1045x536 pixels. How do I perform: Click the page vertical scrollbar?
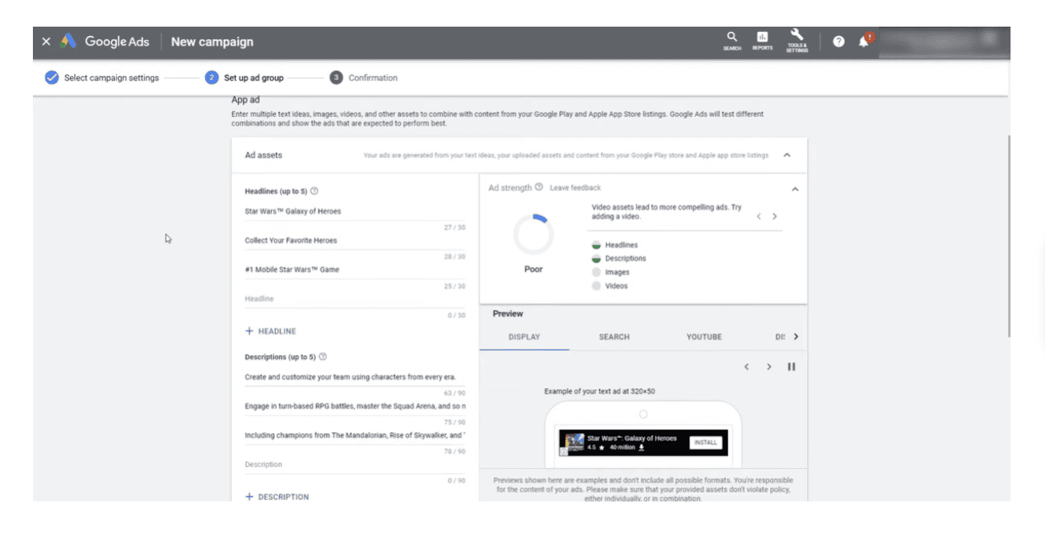pyautogui.click(x=1008, y=235)
